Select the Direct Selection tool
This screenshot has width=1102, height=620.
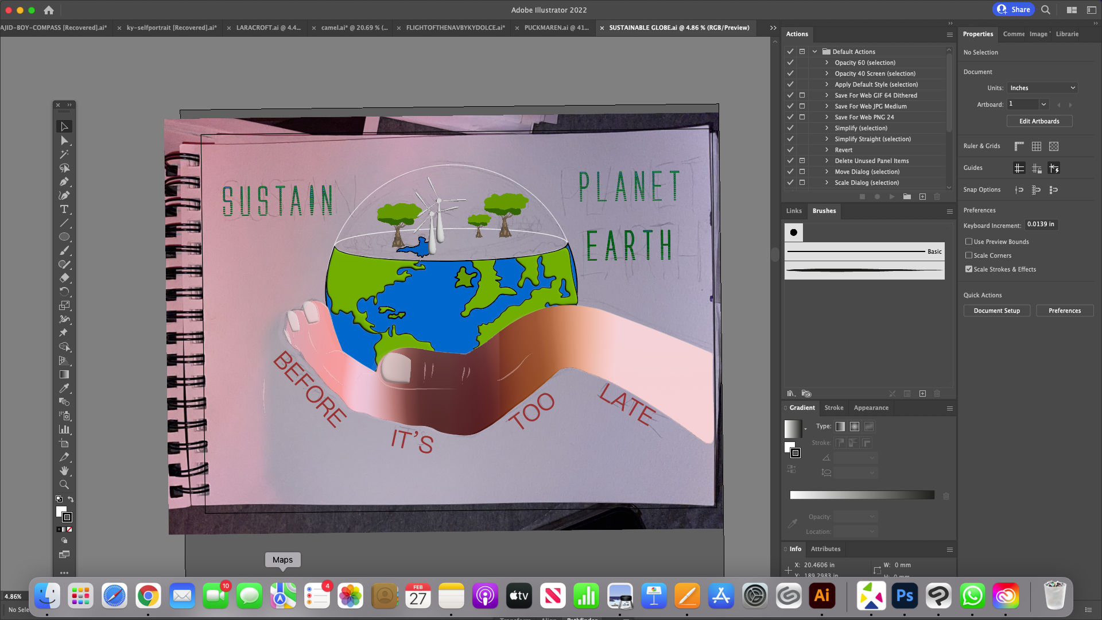point(64,141)
